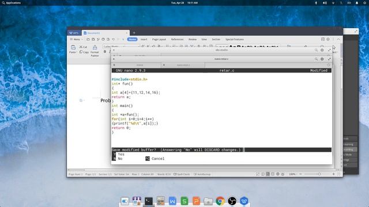This screenshot has width=369, height=207.
Task: Open the Page Layout ribbon tab
Action: (x=159, y=40)
